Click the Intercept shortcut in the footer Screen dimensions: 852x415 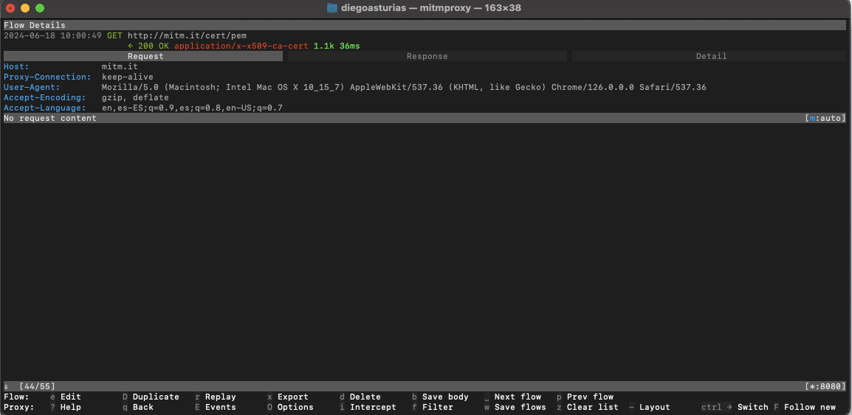point(368,407)
